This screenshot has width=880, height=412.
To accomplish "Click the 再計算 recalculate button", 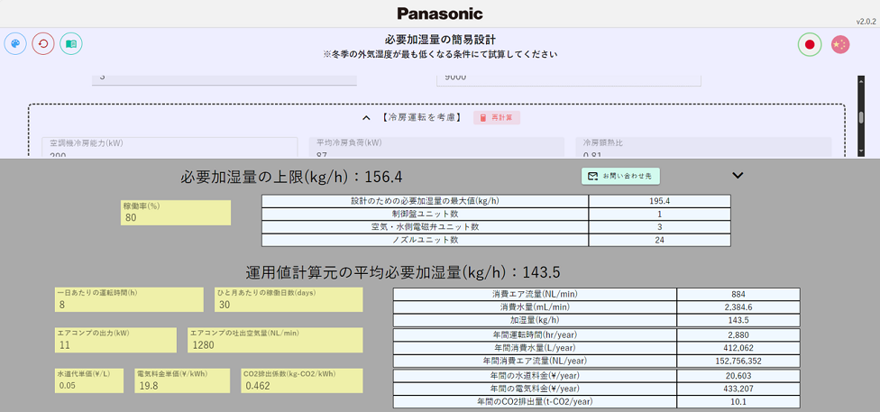I will coord(497,118).
